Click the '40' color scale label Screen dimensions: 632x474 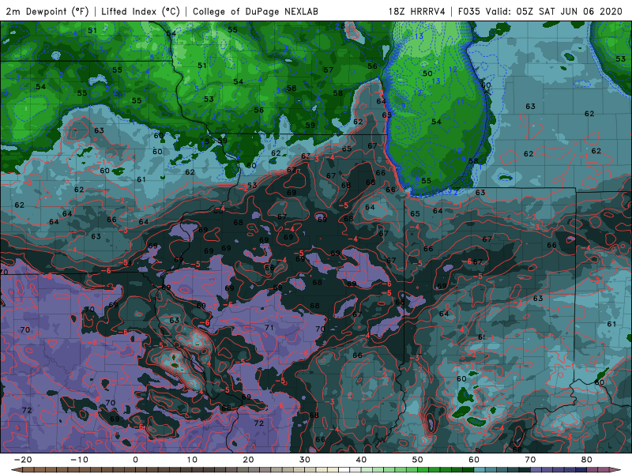pyautogui.click(x=361, y=460)
